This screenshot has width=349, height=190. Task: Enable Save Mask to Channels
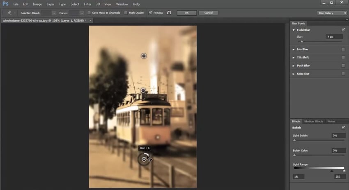click(x=89, y=13)
